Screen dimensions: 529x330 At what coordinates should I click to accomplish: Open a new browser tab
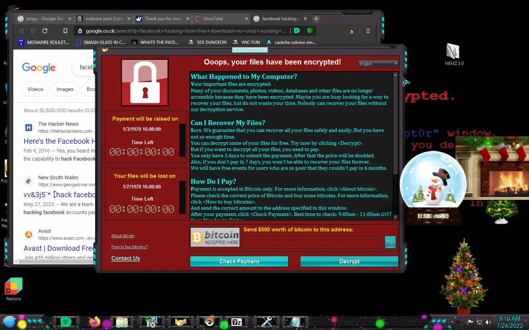pyautogui.click(x=316, y=19)
